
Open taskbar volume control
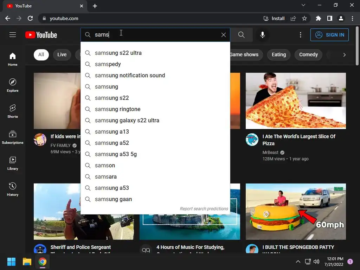click(317, 262)
